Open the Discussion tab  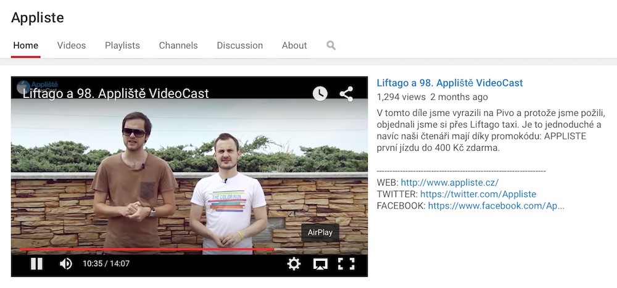pos(239,46)
